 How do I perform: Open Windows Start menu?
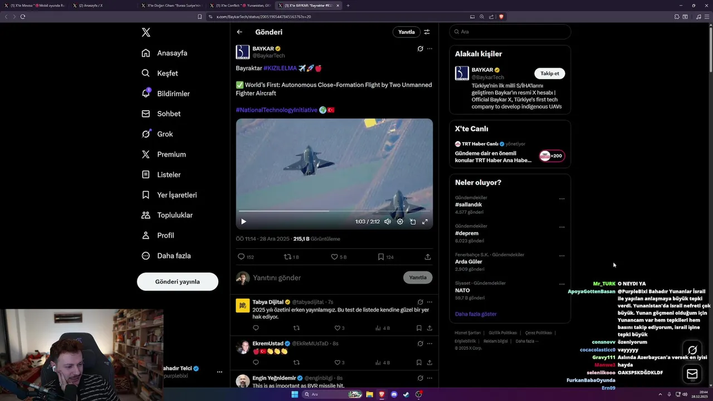295,394
